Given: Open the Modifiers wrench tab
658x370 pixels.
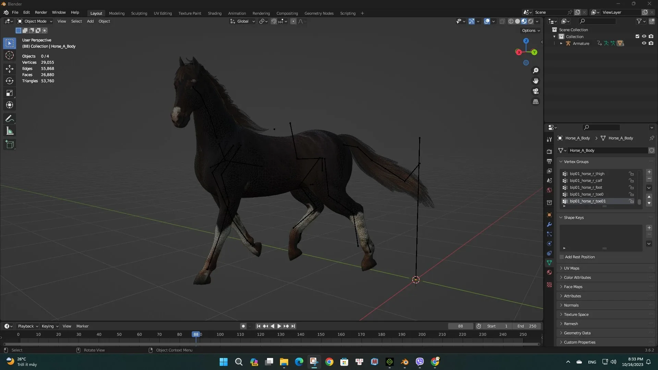Looking at the screenshot, I should (549, 224).
